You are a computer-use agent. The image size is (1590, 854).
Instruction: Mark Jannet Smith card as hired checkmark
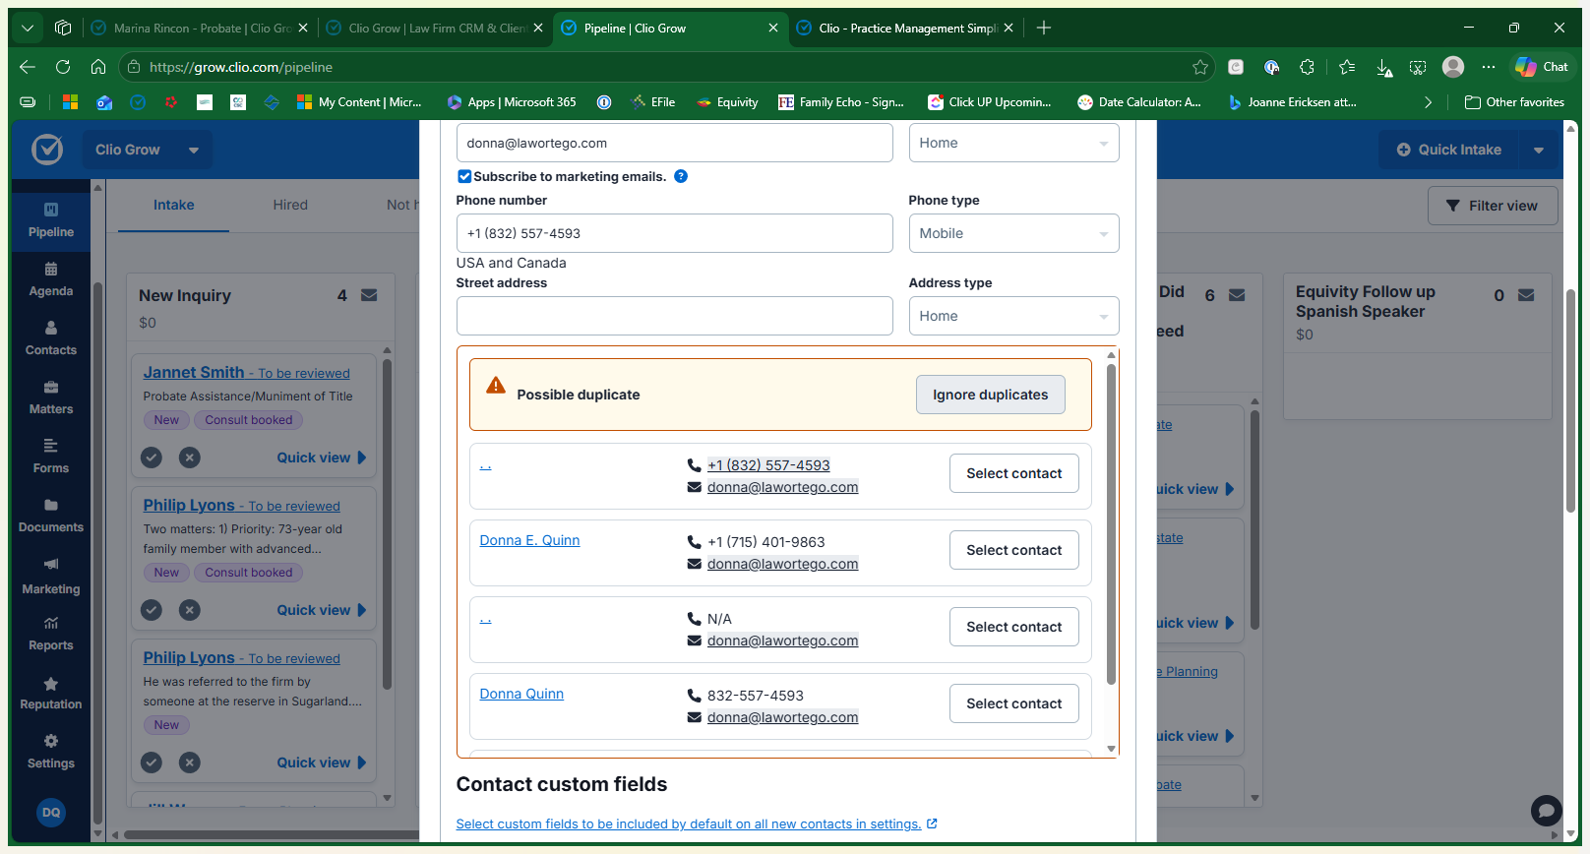[152, 457]
